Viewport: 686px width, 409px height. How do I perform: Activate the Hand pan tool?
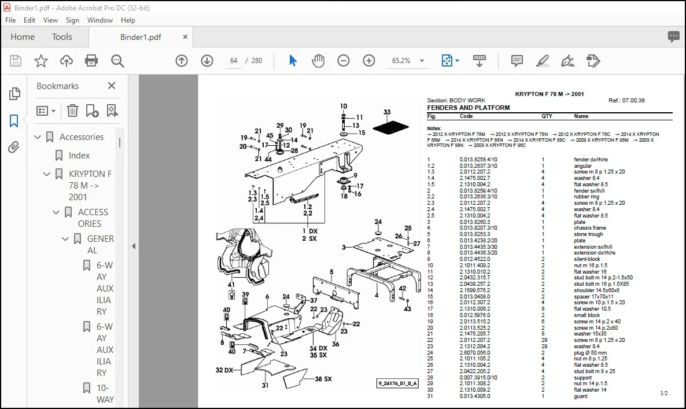[318, 61]
